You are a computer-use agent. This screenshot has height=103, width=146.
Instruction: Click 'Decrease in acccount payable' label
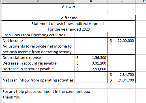coord(38,69)
